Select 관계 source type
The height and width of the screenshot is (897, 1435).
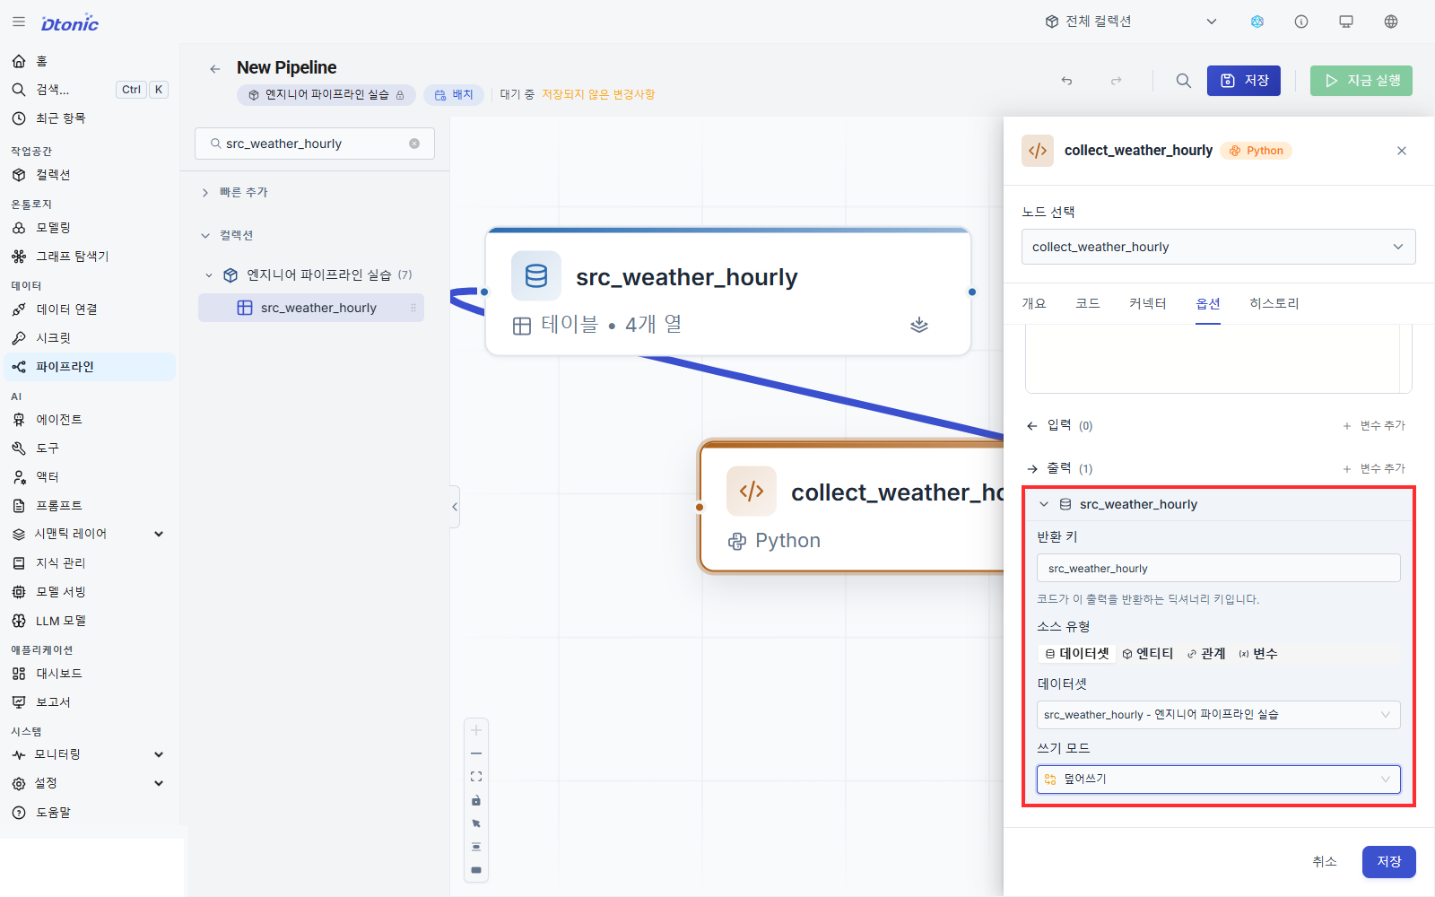(x=1206, y=654)
